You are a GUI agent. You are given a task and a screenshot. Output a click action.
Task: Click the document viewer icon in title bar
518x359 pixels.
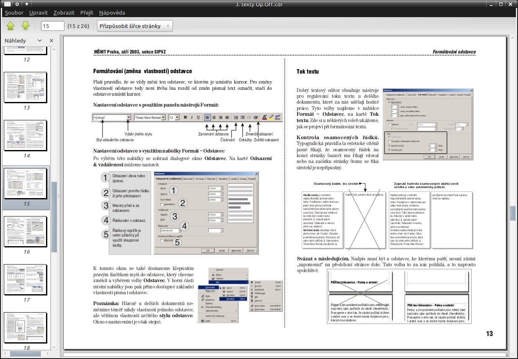[x=8, y=4]
